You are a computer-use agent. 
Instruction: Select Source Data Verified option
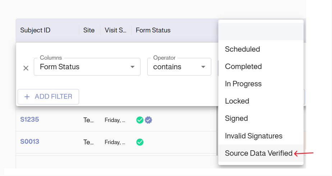259,153
